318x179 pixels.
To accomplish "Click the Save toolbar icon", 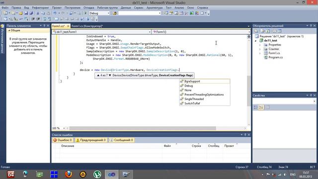I will (x=26, y=13).
